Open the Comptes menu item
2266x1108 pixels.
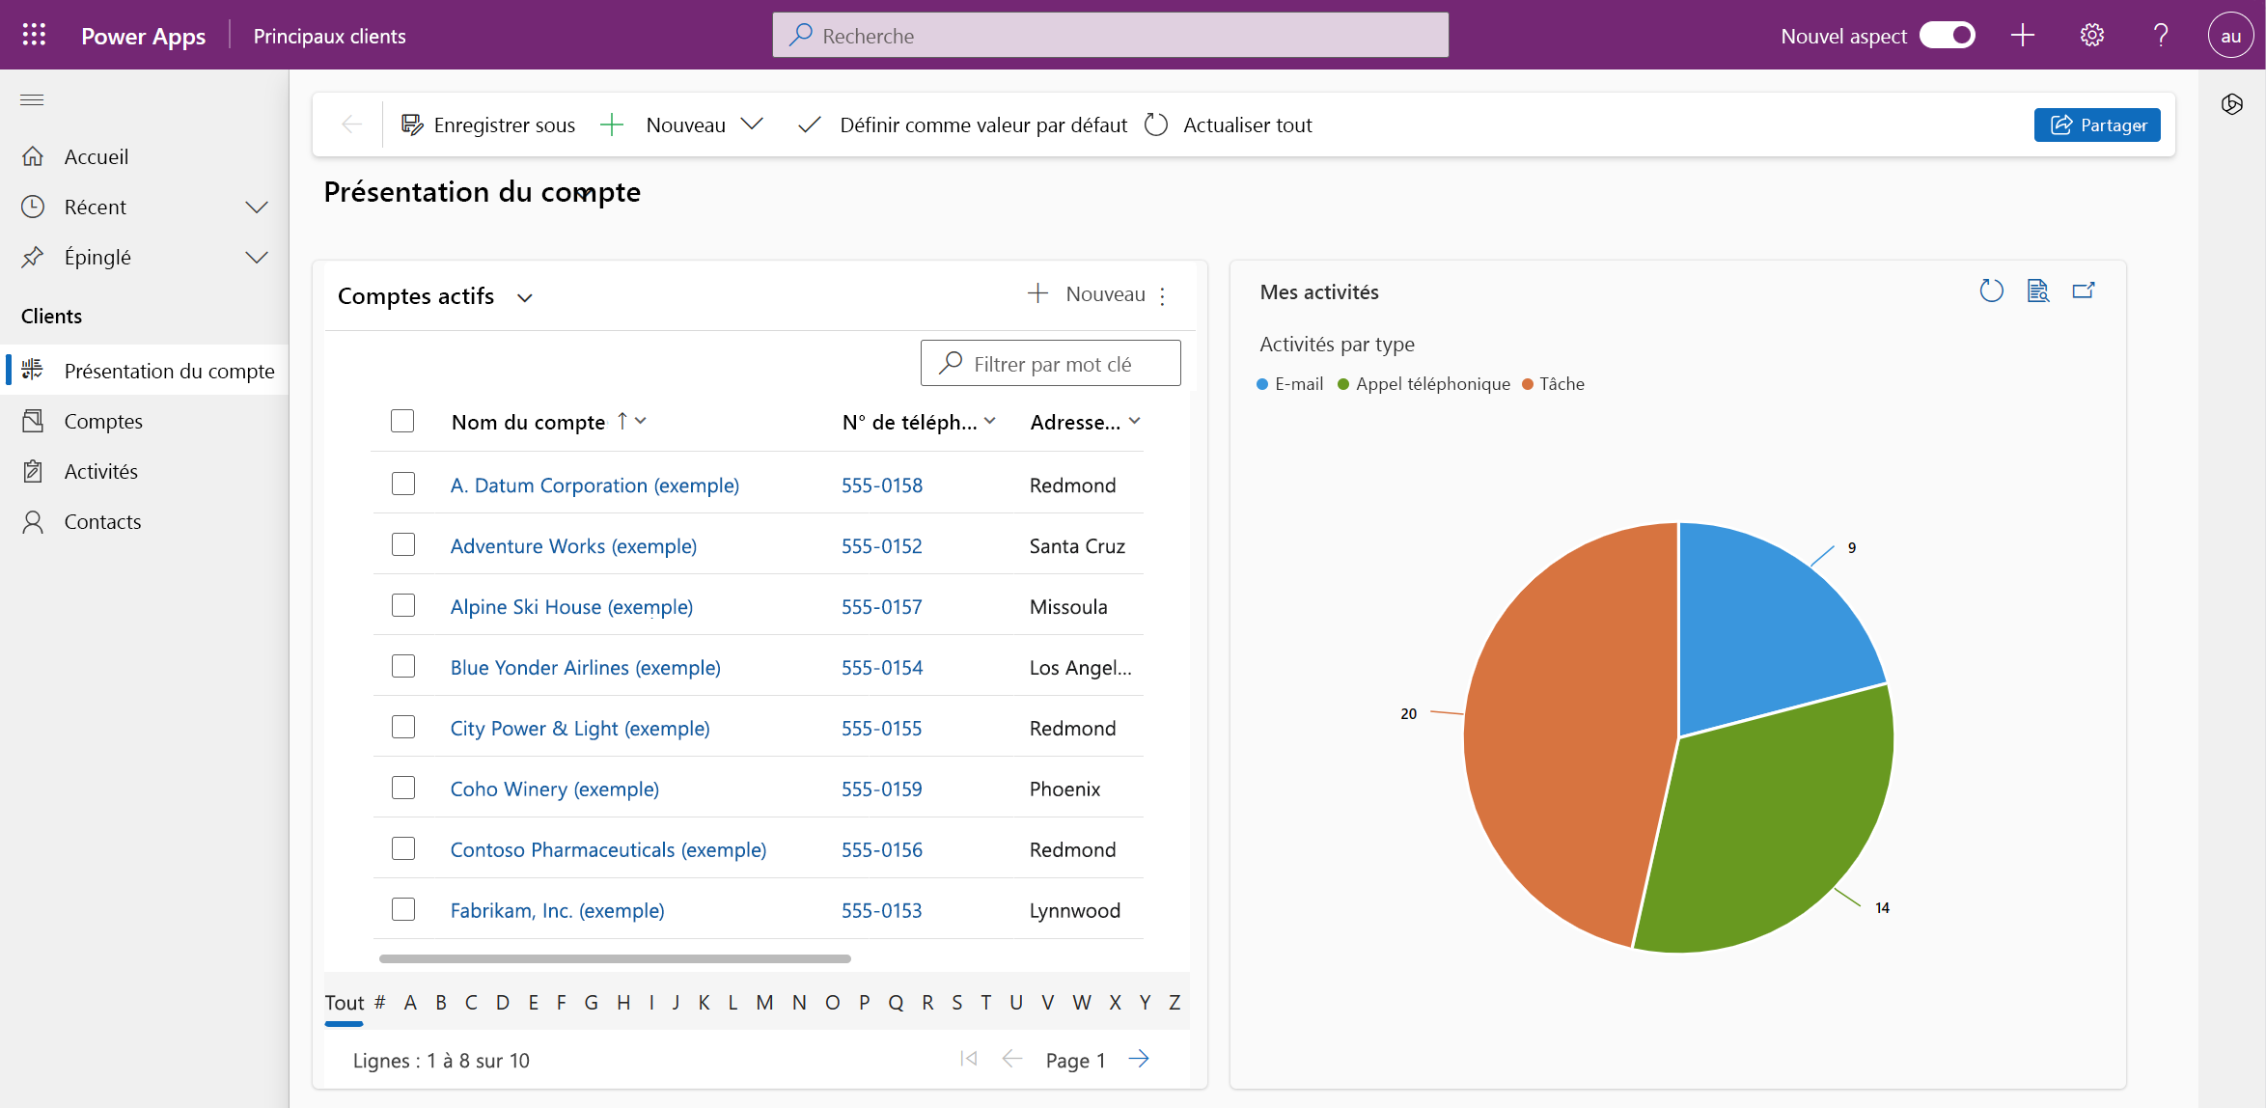pyautogui.click(x=104, y=421)
